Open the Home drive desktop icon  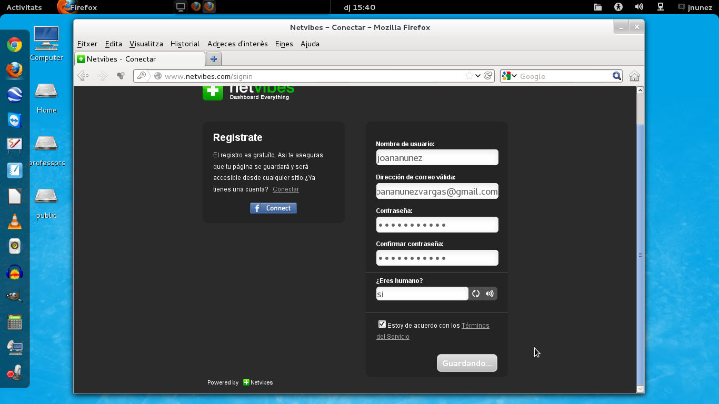tap(46, 97)
